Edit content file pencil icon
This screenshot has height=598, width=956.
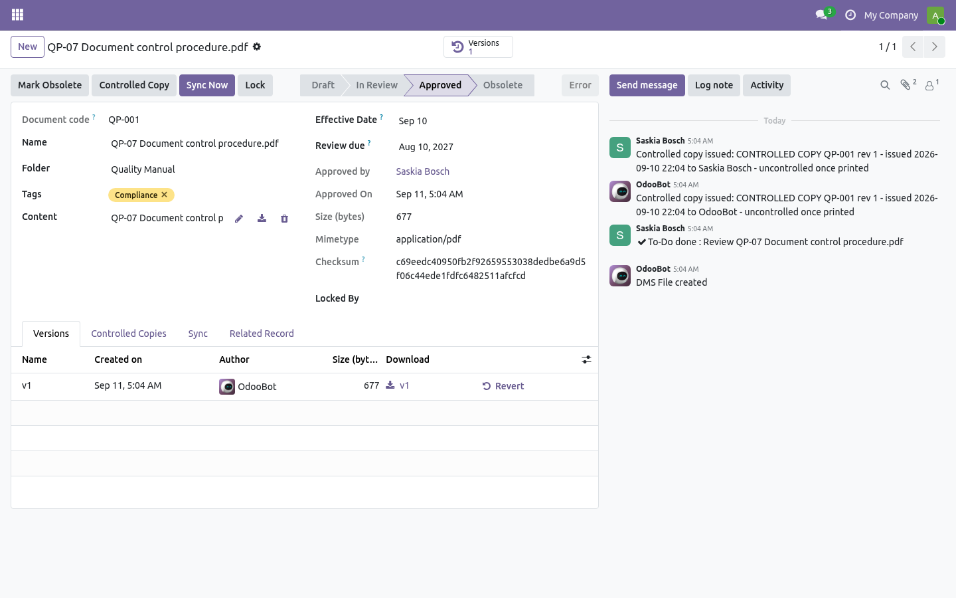(x=239, y=219)
